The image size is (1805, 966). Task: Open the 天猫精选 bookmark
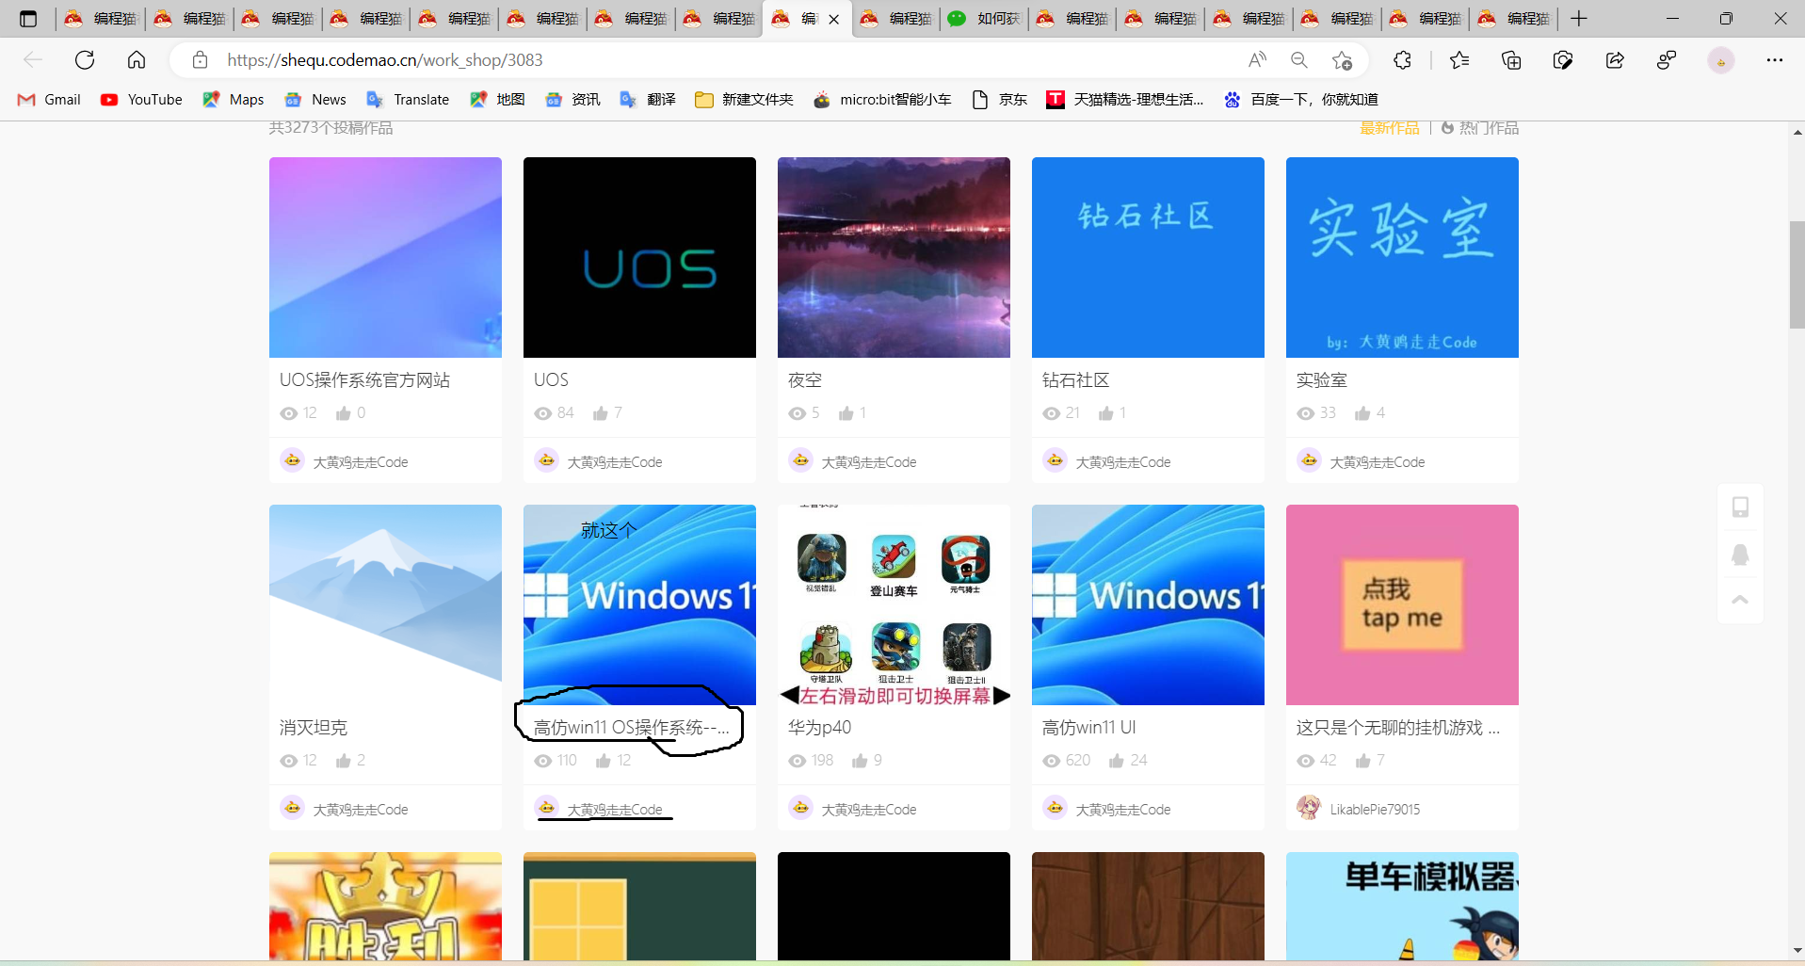[x=1125, y=100]
